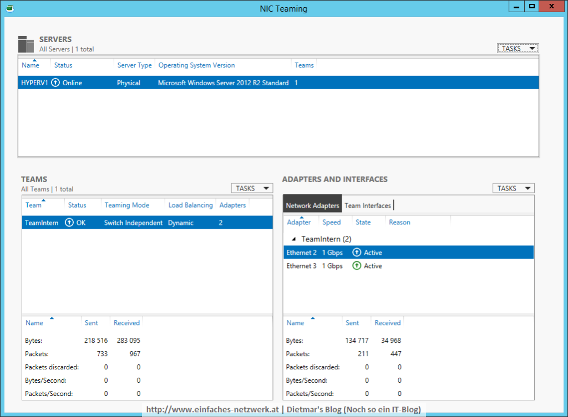Select the HYPERV1 server row

pos(277,83)
